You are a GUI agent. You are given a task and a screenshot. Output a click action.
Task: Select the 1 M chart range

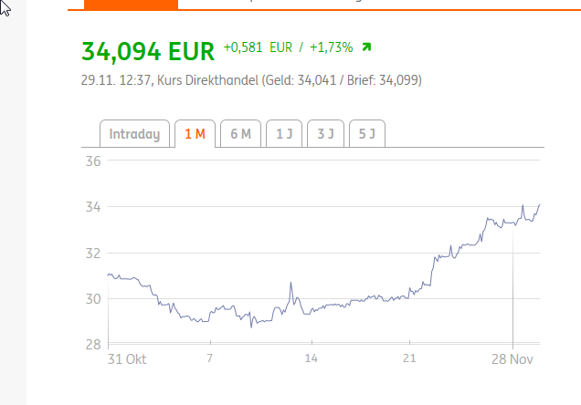click(x=195, y=134)
